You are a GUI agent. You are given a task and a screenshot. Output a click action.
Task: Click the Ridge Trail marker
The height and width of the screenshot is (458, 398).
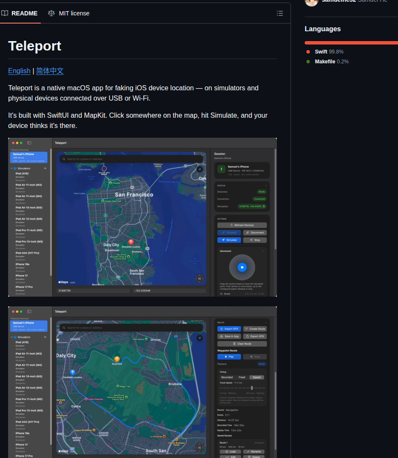point(118,386)
